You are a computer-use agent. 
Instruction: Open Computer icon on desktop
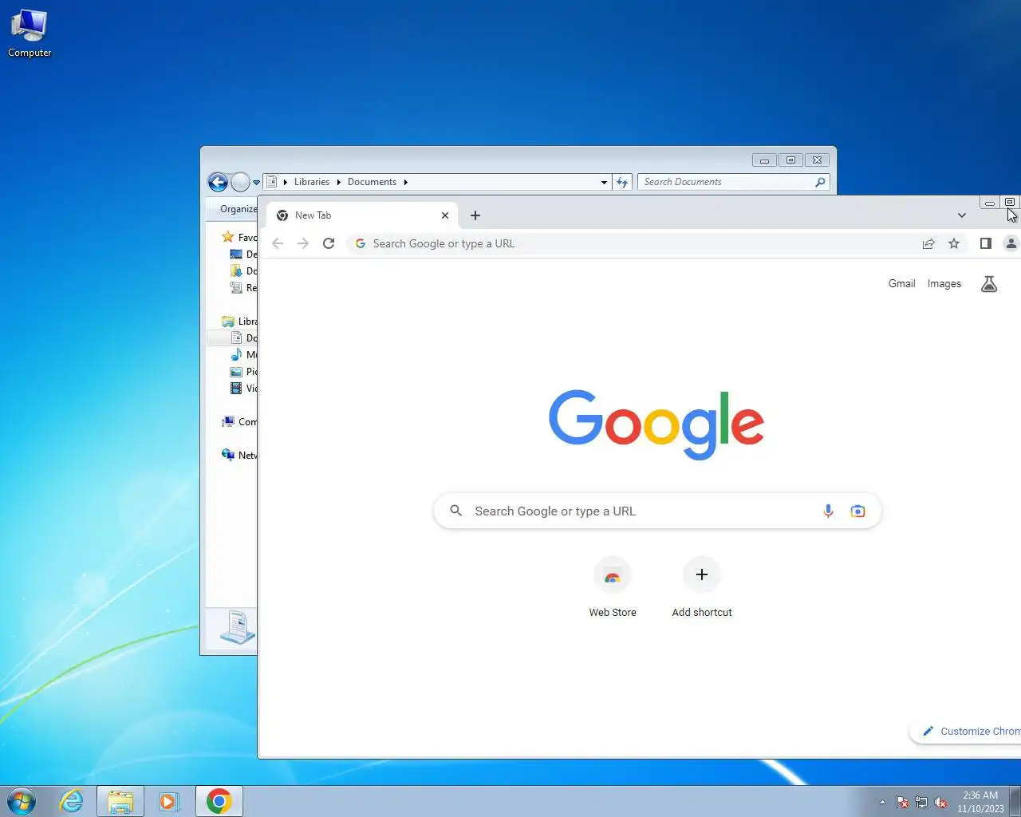tap(30, 34)
